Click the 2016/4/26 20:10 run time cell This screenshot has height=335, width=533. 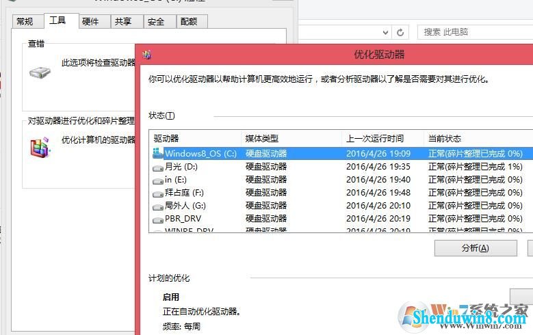tap(378, 206)
